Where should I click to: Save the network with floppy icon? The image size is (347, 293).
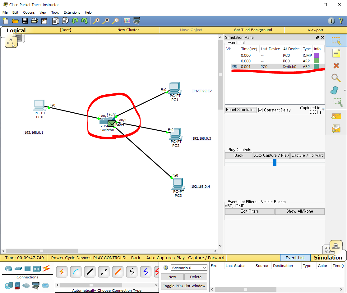tap(25, 21)
